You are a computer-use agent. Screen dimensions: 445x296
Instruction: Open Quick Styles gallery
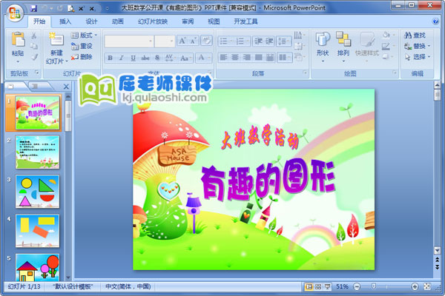click(x=367, y=47)
